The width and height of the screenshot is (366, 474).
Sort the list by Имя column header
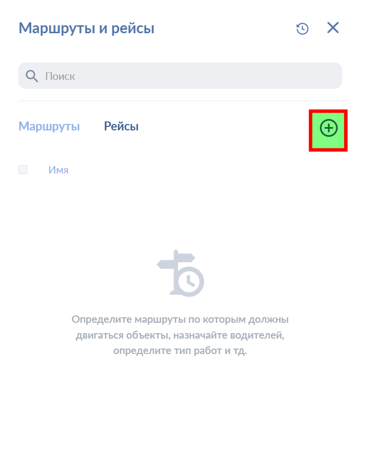tap(59, 170)
